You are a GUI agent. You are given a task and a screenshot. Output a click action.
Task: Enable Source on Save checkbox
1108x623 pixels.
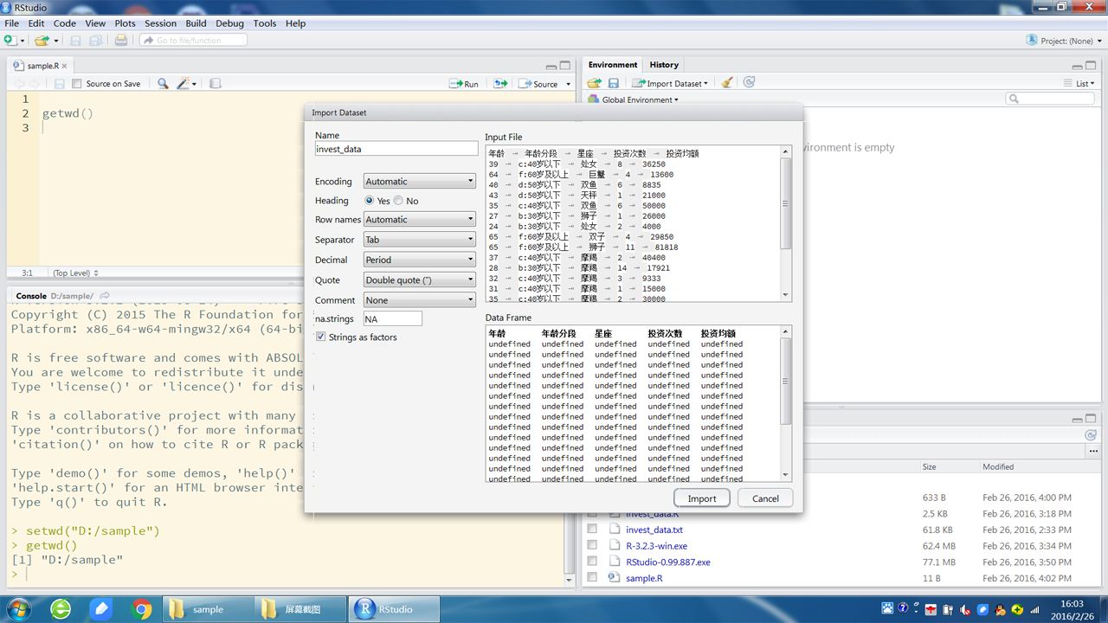tap(77, 84)
